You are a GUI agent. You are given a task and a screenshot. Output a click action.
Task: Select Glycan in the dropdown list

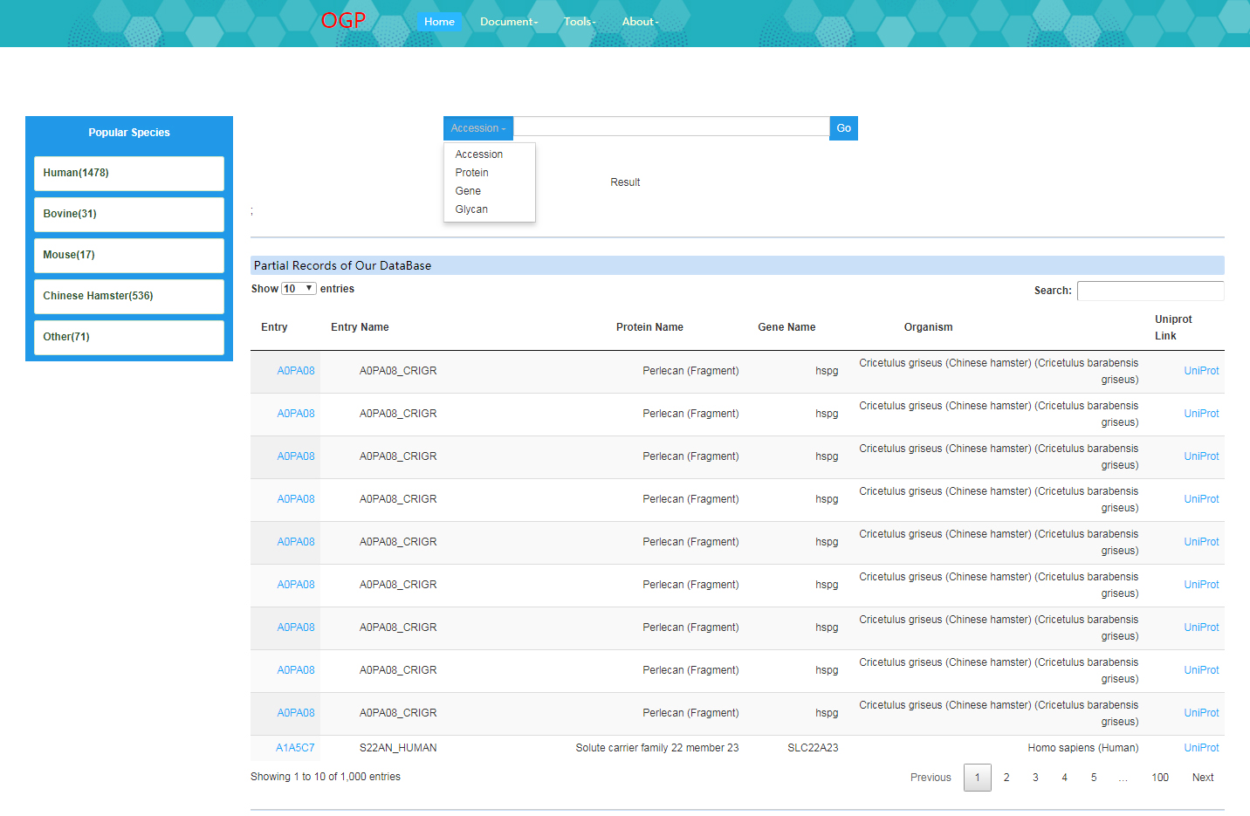pos(471,209)
